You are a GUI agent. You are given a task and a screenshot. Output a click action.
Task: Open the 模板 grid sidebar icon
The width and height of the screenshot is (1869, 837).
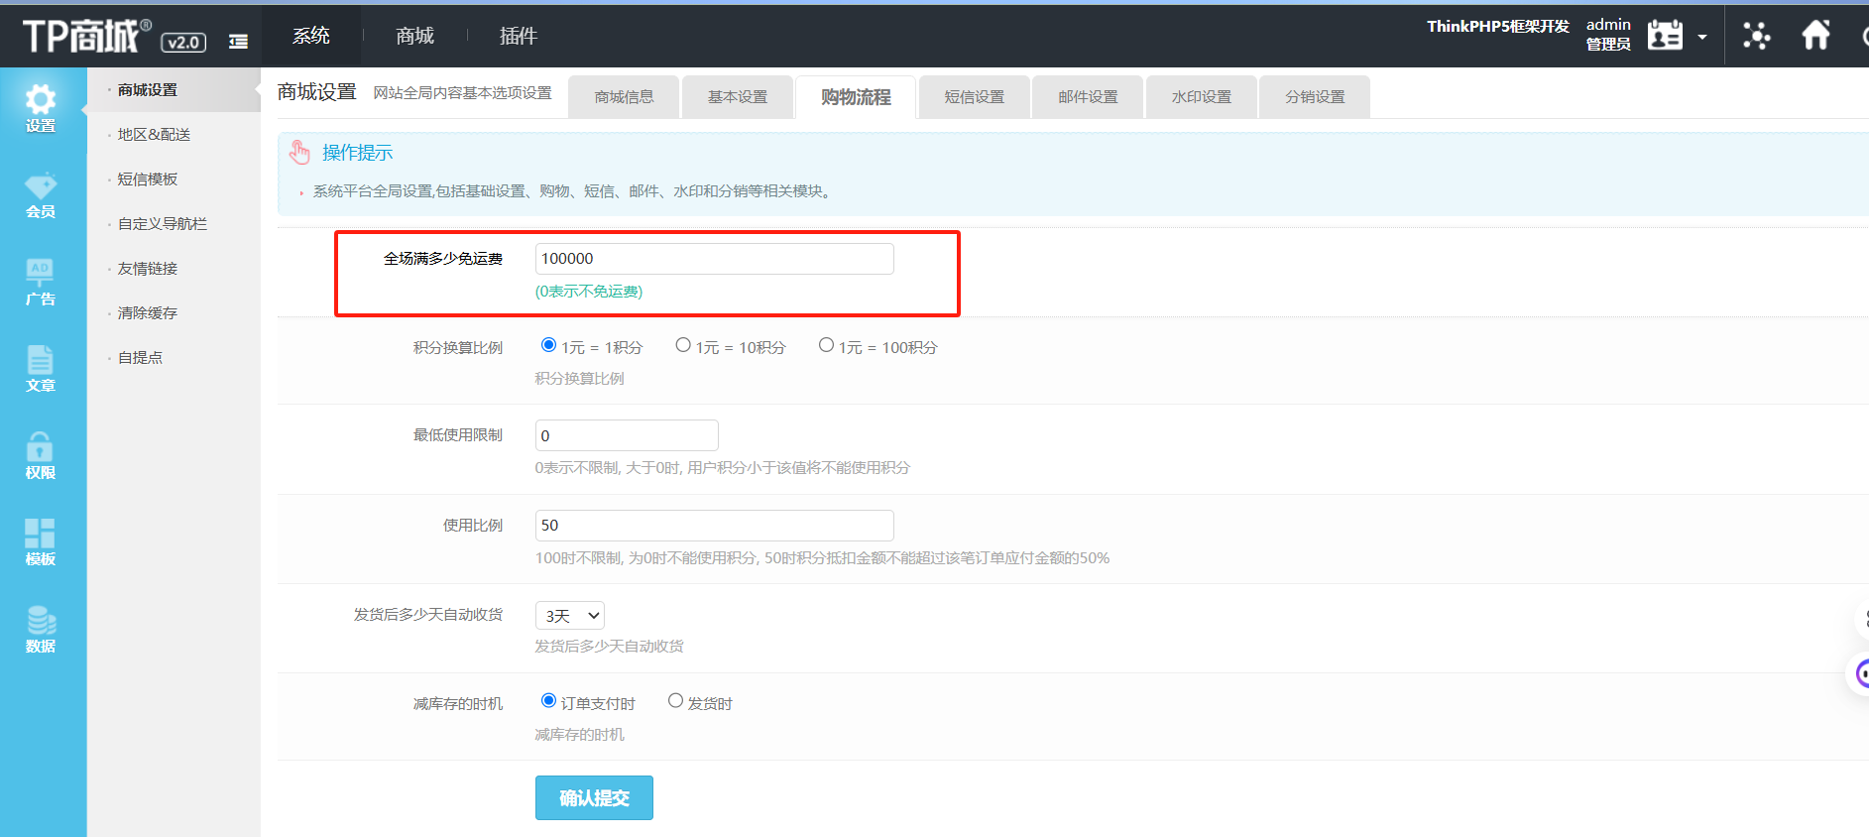41,542
